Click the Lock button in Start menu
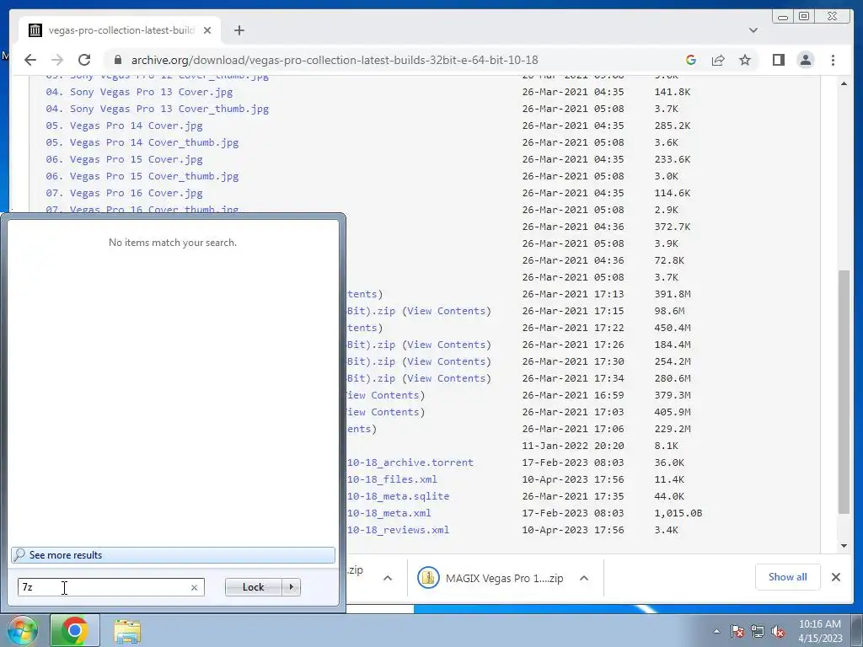 253,587
